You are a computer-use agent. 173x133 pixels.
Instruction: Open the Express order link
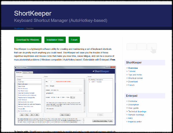pyautogui.click(x=135, y=122)
